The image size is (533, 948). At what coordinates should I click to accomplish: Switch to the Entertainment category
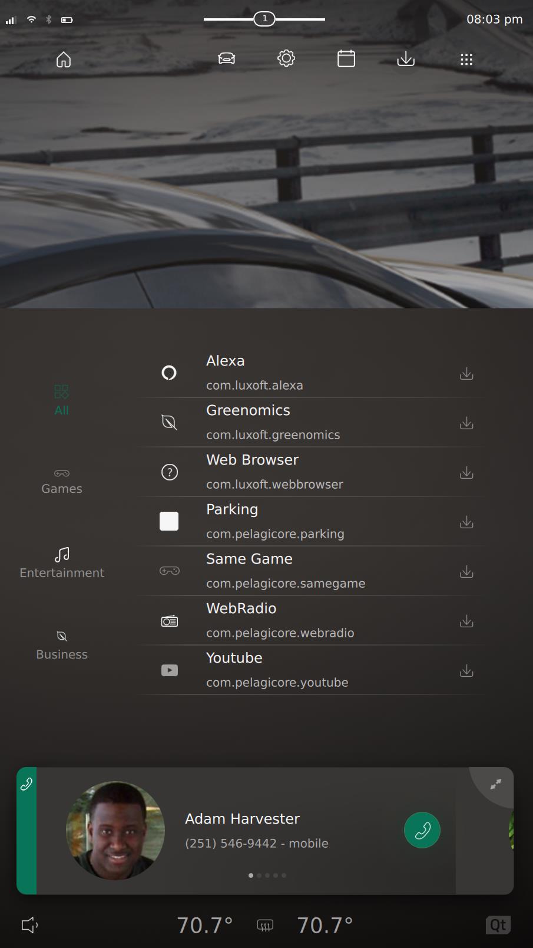pyautogui.click(x=62, y=563)
